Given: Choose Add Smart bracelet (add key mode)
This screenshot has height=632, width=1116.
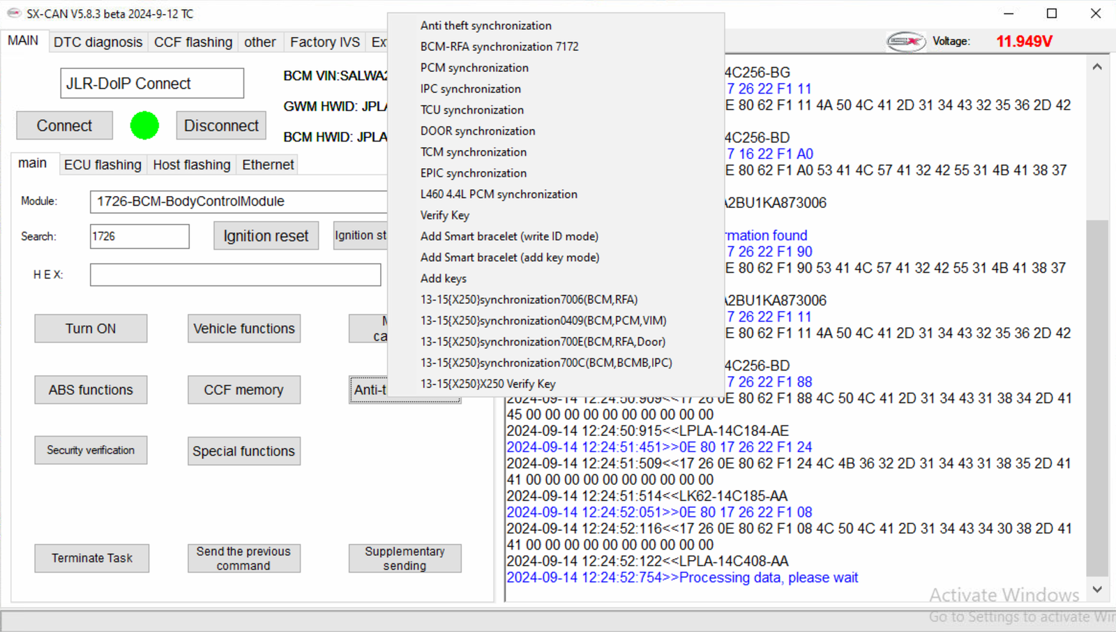Looking at the screenshot, I should point(510,257).
